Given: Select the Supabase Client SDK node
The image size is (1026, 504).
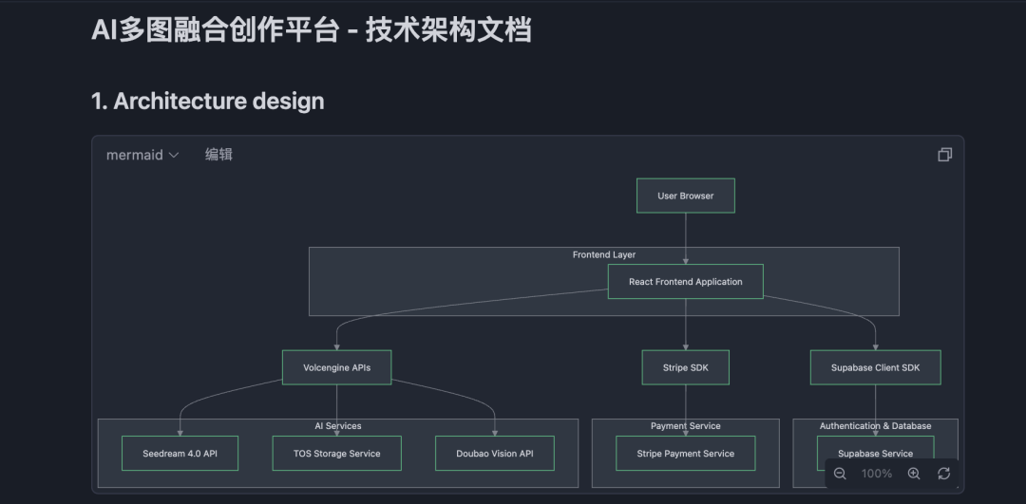Looking at the screenshot, I should (875, 367).
